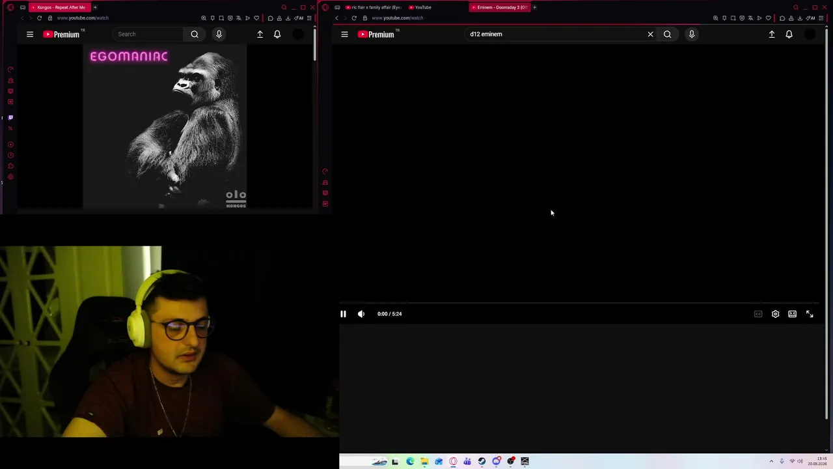833x469 pixels.
Task: Open Easy Setup menu in left browser
Action: (x=309, y=18)
